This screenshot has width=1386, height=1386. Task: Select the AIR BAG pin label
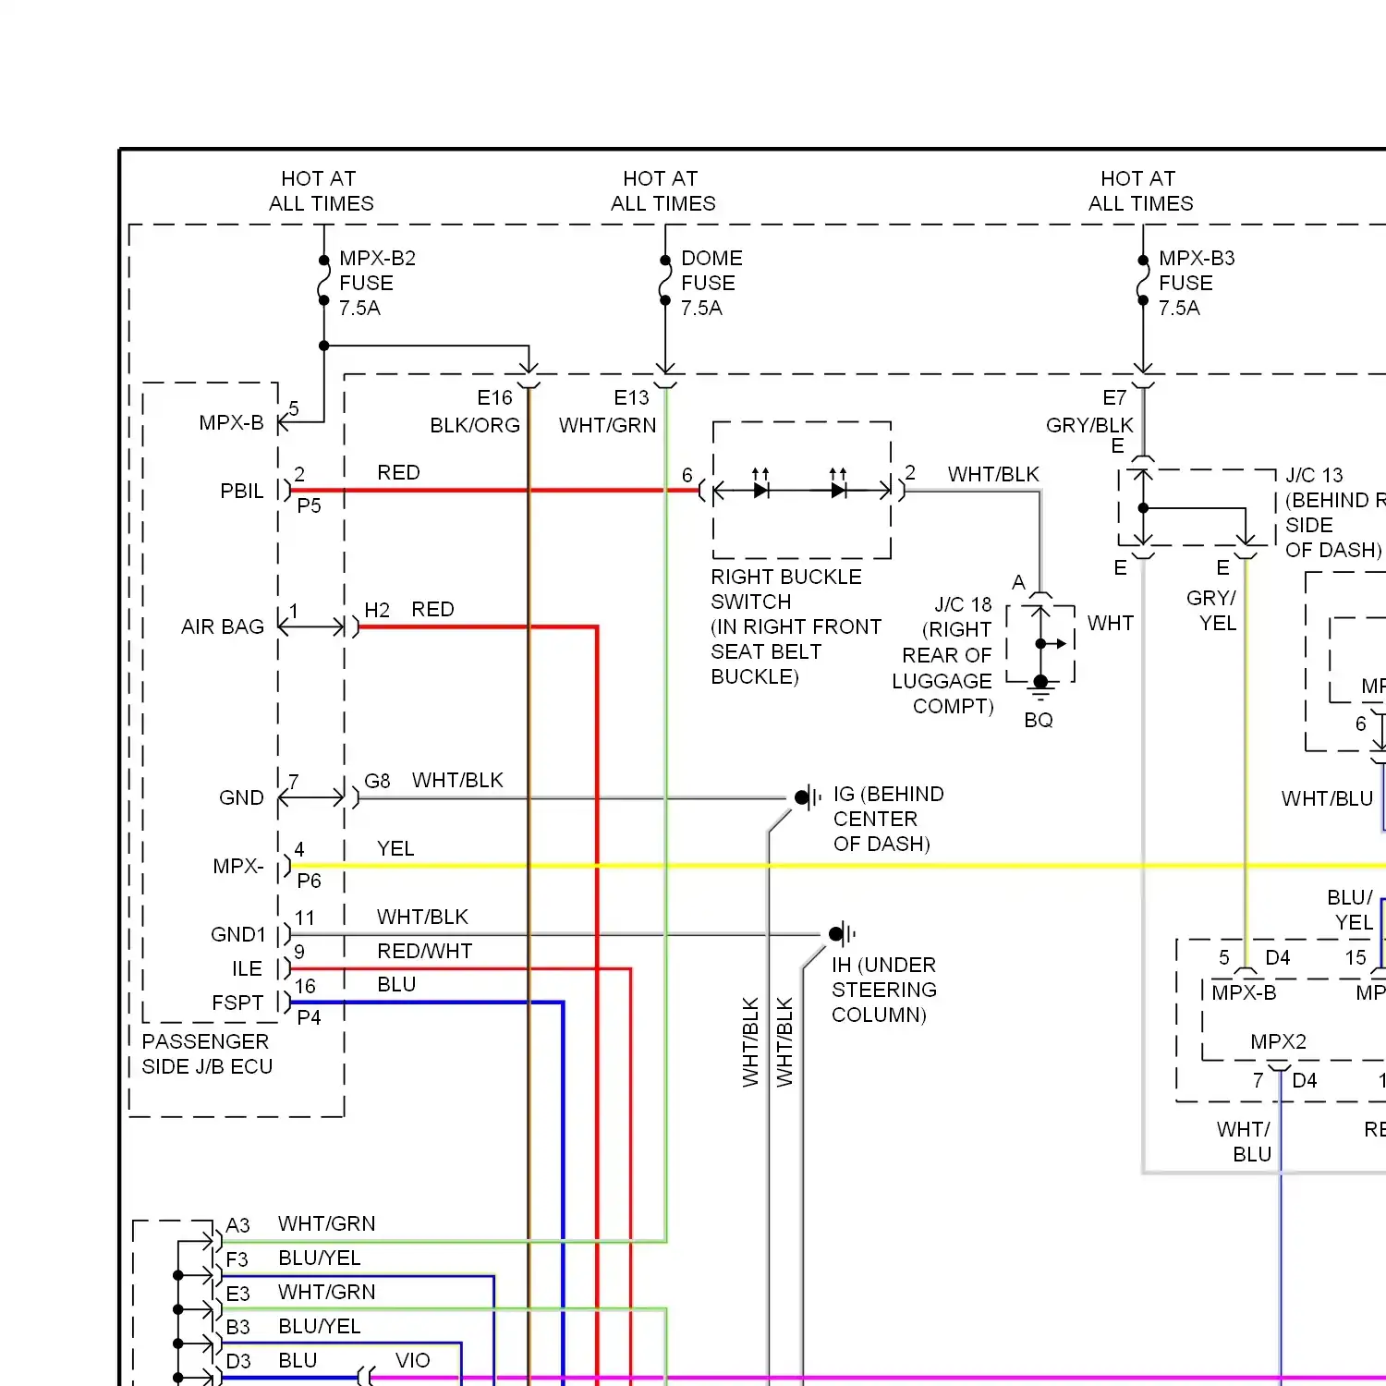pos(223,626)
